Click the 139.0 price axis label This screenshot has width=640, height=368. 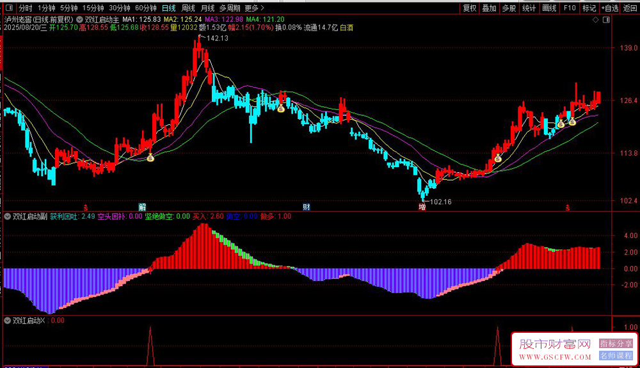tap(628, 48)
